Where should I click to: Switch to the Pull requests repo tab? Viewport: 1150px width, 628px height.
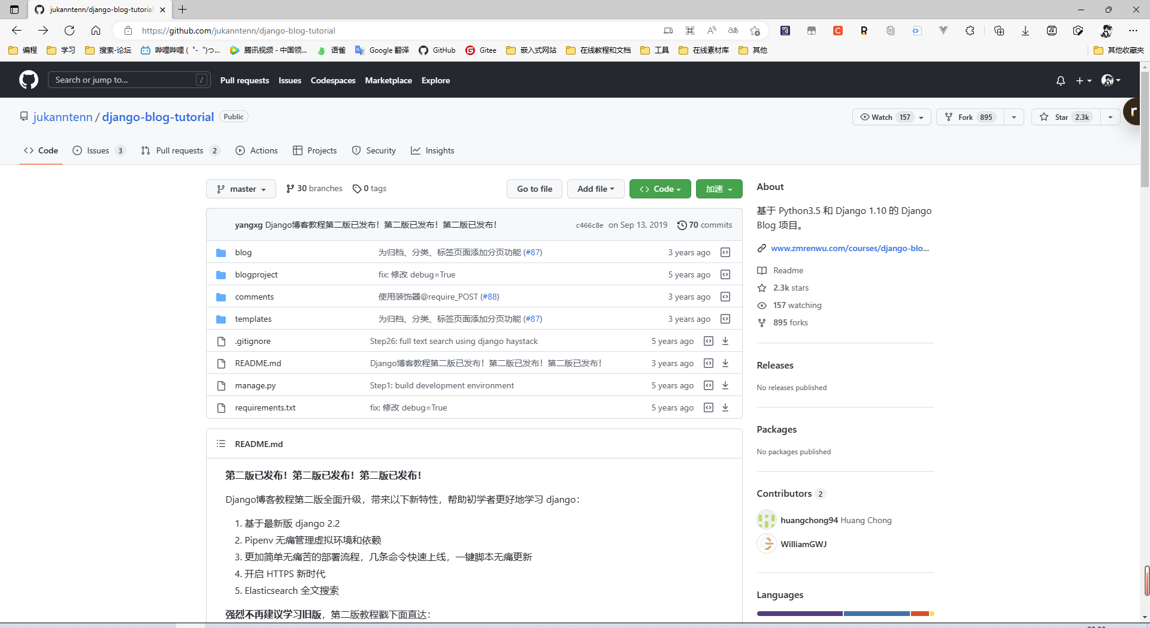pyautogui.click(x=180, y=150)
